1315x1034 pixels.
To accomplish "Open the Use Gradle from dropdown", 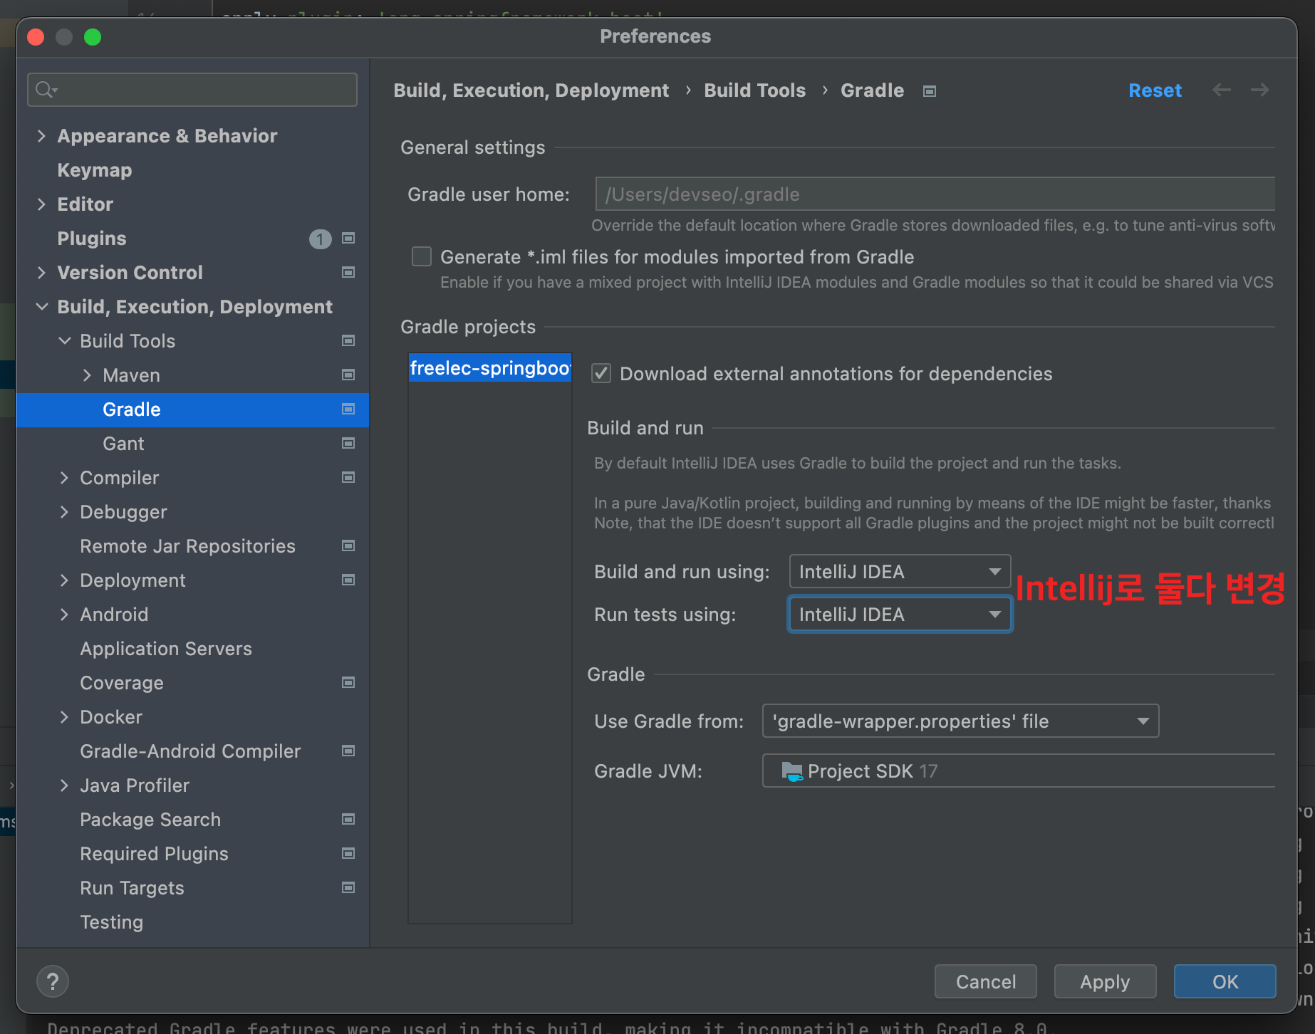I will [x=960, y=721].
